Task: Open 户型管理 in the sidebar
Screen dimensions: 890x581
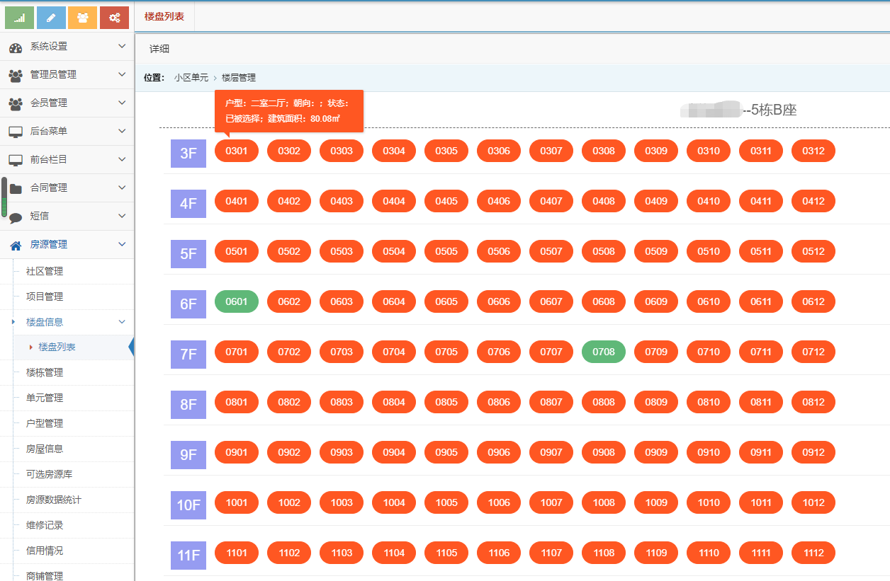Action: [45, 423]
